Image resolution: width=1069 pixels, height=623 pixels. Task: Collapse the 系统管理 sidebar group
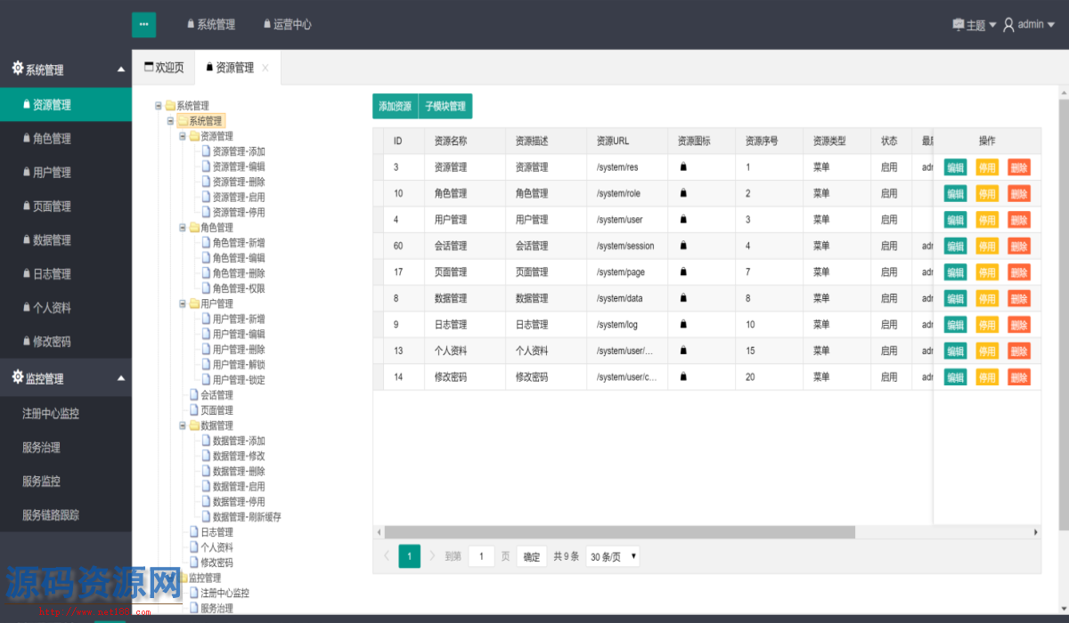66,69
